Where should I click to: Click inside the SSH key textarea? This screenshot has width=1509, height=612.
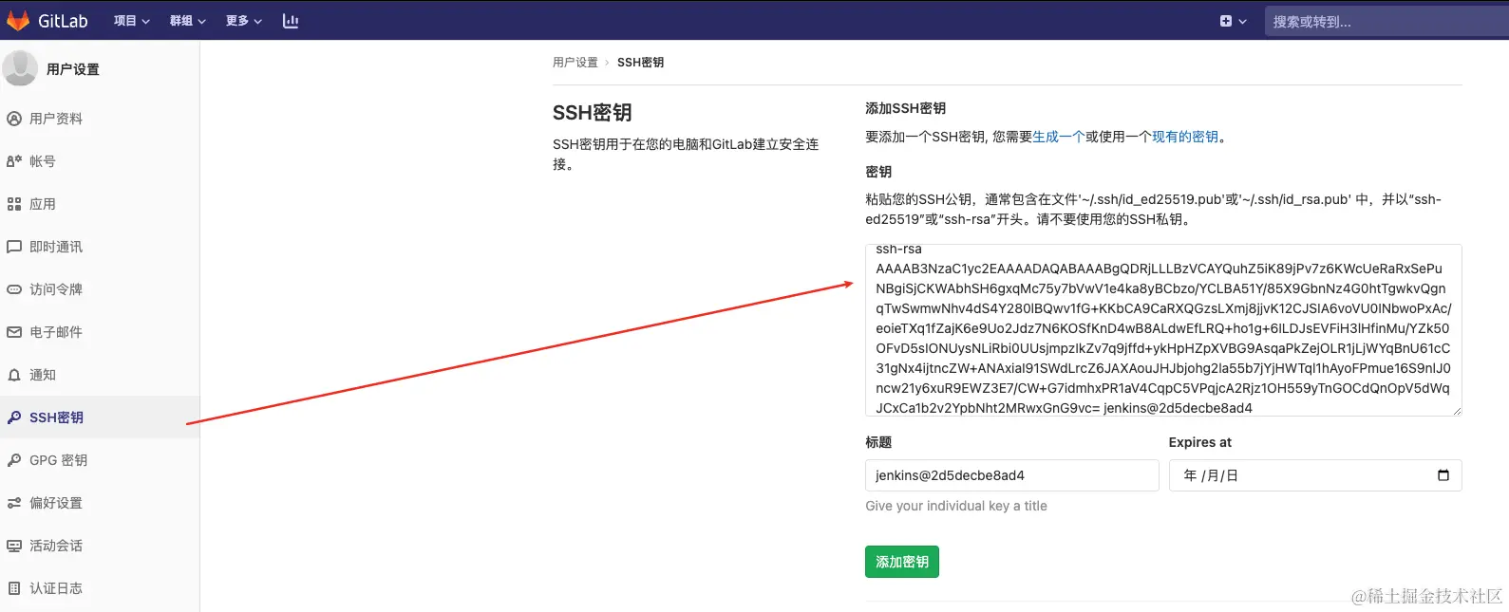[1163, 330]
